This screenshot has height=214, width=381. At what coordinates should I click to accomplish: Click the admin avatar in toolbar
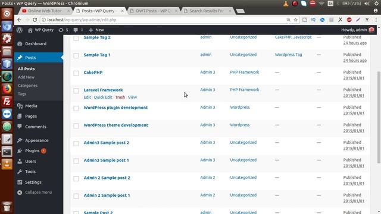click(x=371, y=30)
